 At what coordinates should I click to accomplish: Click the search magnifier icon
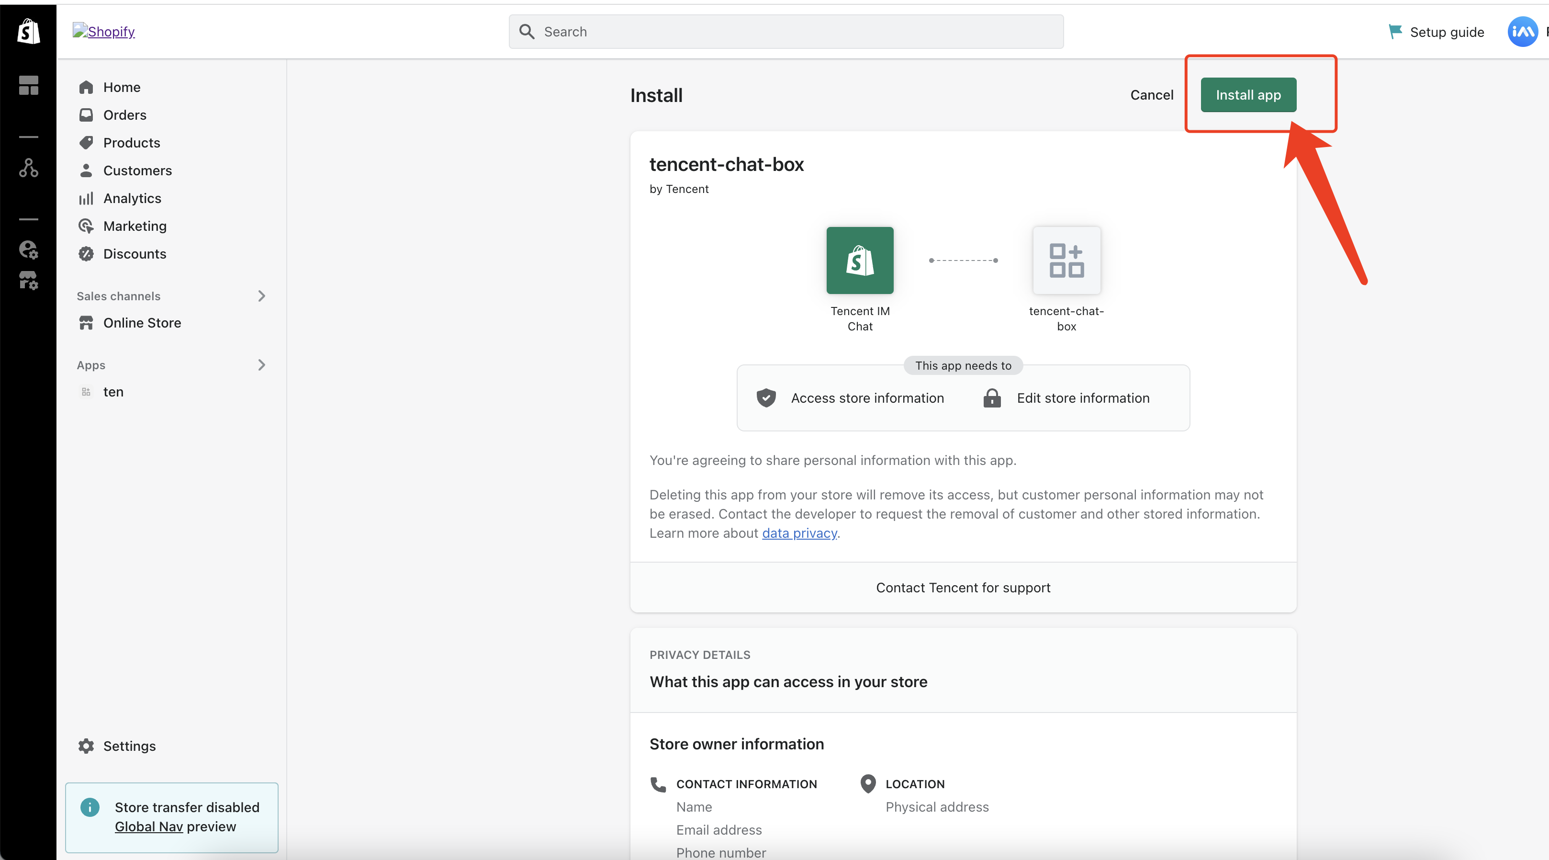(527, 32)
